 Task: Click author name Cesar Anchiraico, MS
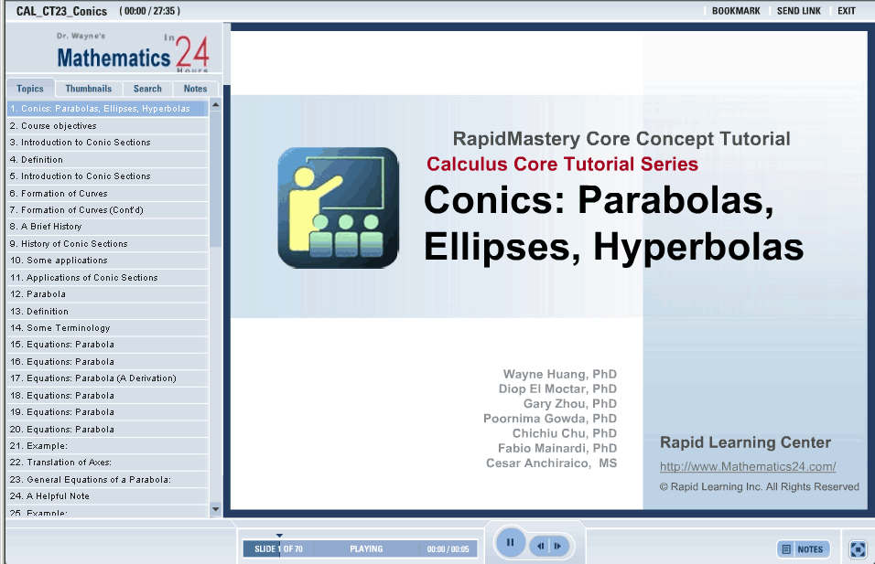click(x=551, y=463)
